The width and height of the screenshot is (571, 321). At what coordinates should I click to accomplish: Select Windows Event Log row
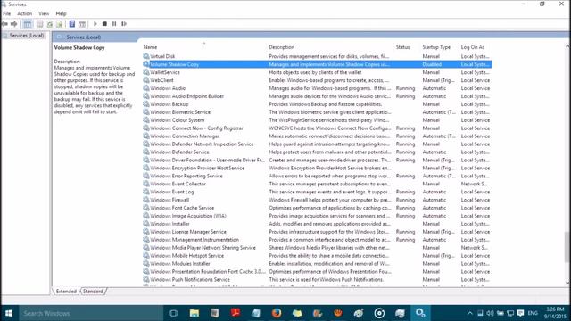click(317, 192)
